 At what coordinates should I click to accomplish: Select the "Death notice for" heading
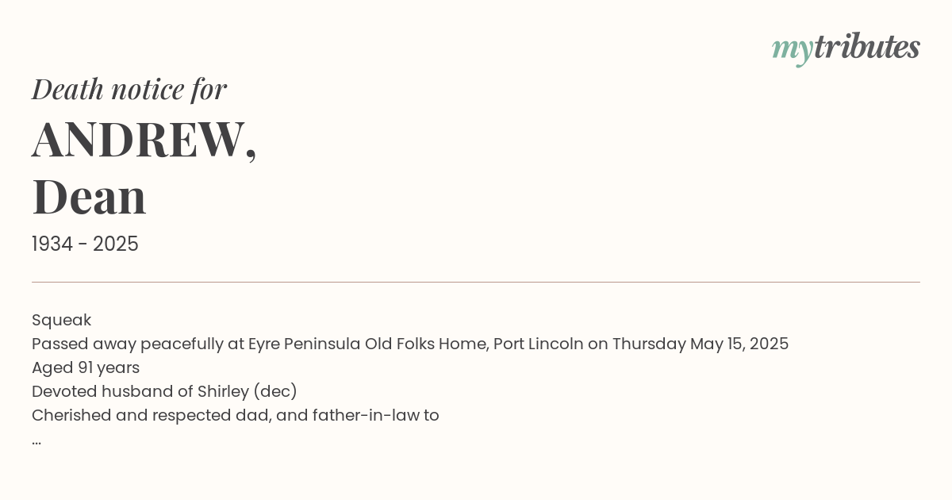tap(129, 89)
